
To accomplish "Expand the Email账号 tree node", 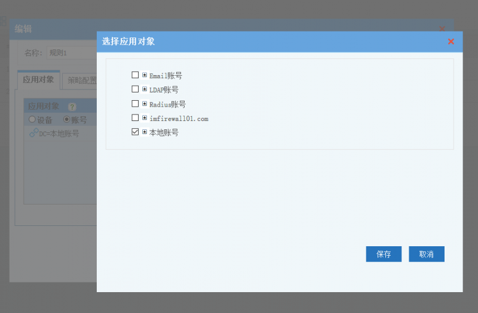I will click(145, 75).
